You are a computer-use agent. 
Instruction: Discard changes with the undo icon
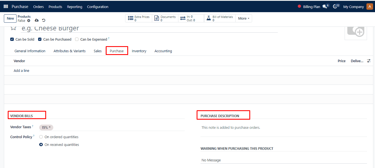[44, 20]
